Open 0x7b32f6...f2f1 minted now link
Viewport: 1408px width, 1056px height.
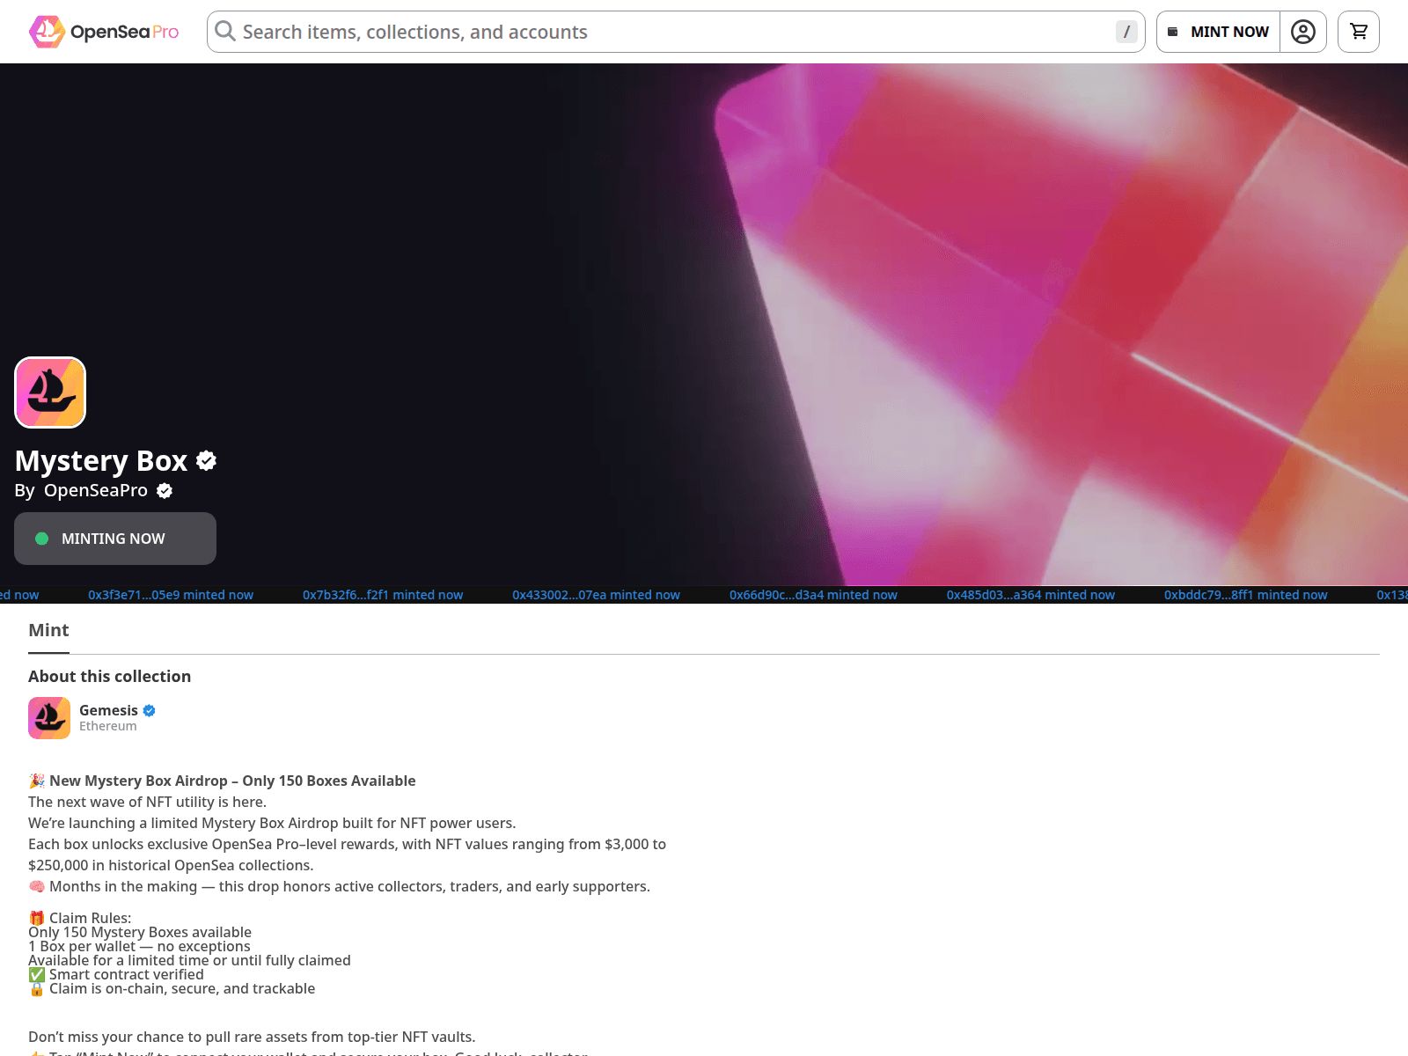point(383,595)
